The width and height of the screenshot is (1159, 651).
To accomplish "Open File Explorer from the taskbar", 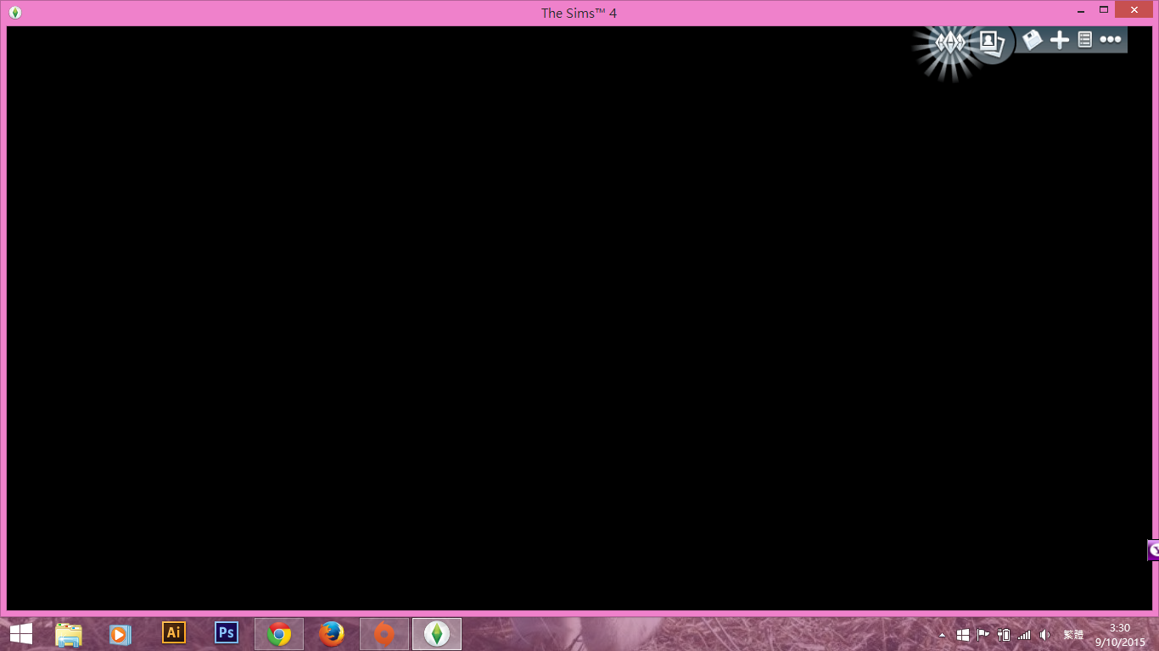I will (69, 634).
